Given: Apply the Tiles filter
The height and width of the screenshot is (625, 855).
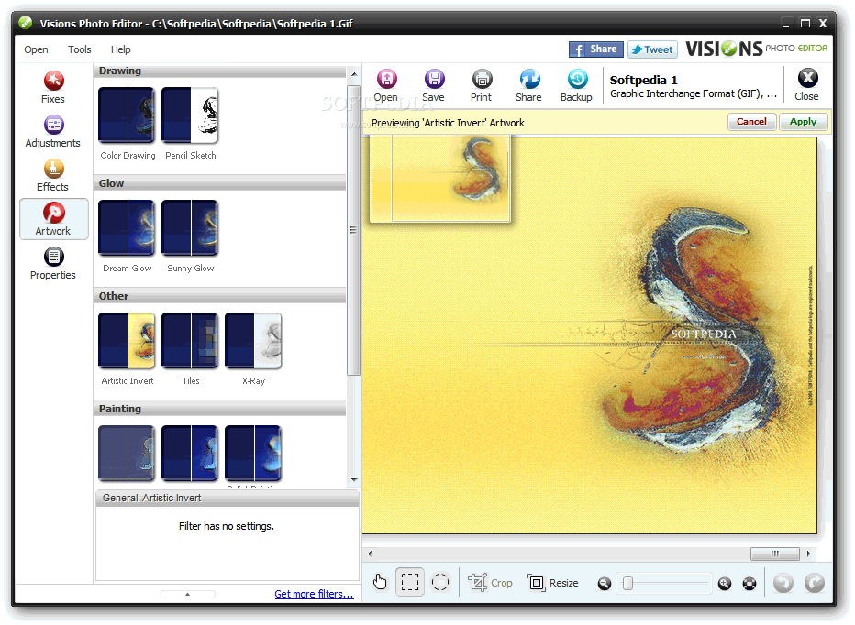Looking at the screenshot, I should tap(190, 341).
